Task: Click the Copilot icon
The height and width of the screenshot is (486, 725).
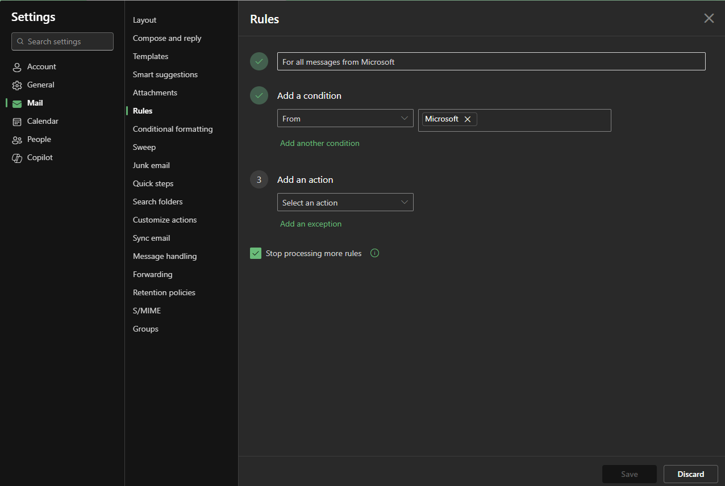Action: pyautogui.click(x=17, y=158)
